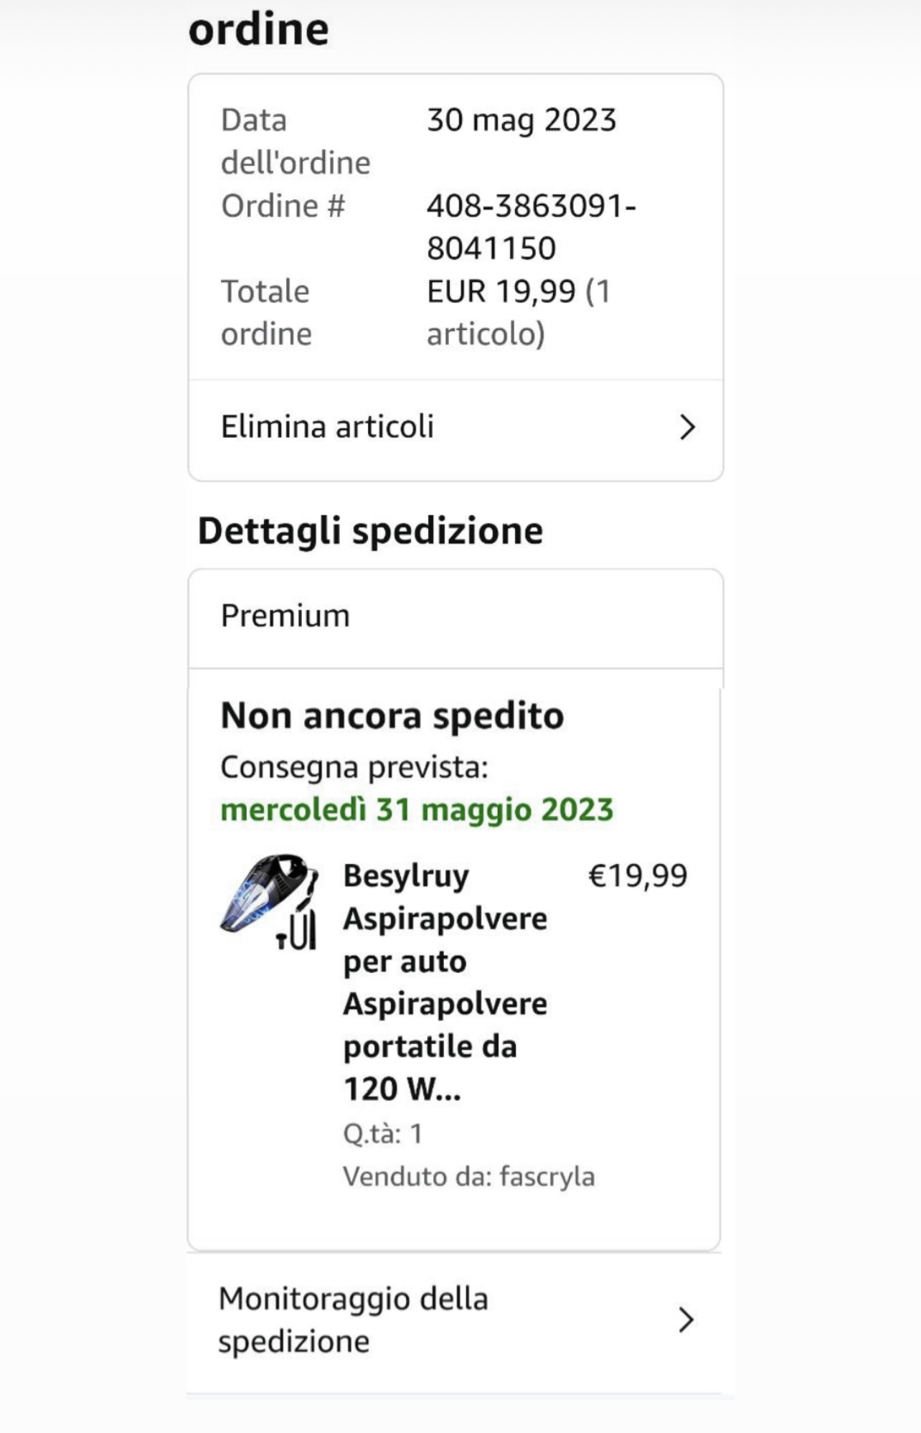921x1433 pixels.
Task: Click the Dettagli spedizione heading
Action: click(x=370, y=531)
